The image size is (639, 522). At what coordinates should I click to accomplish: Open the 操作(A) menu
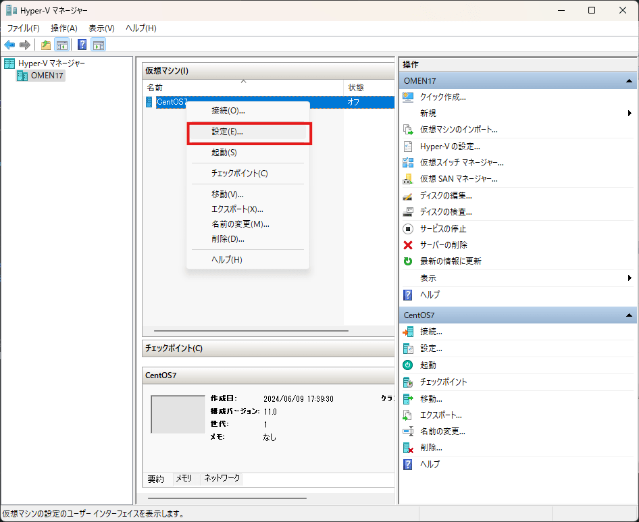(64, 28)
